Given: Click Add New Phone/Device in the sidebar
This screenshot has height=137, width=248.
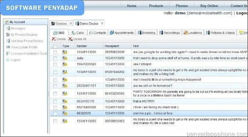Looking at the screenshot, I should coord(27,41).
